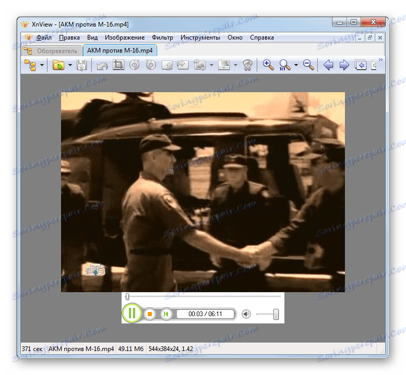
Task: Expand the Open folder dropdown arrow
Action: tap(70, 65)
